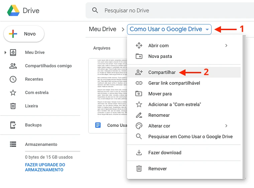
Task: Click the Arquivos section heading
Action: tap(102, 48)
